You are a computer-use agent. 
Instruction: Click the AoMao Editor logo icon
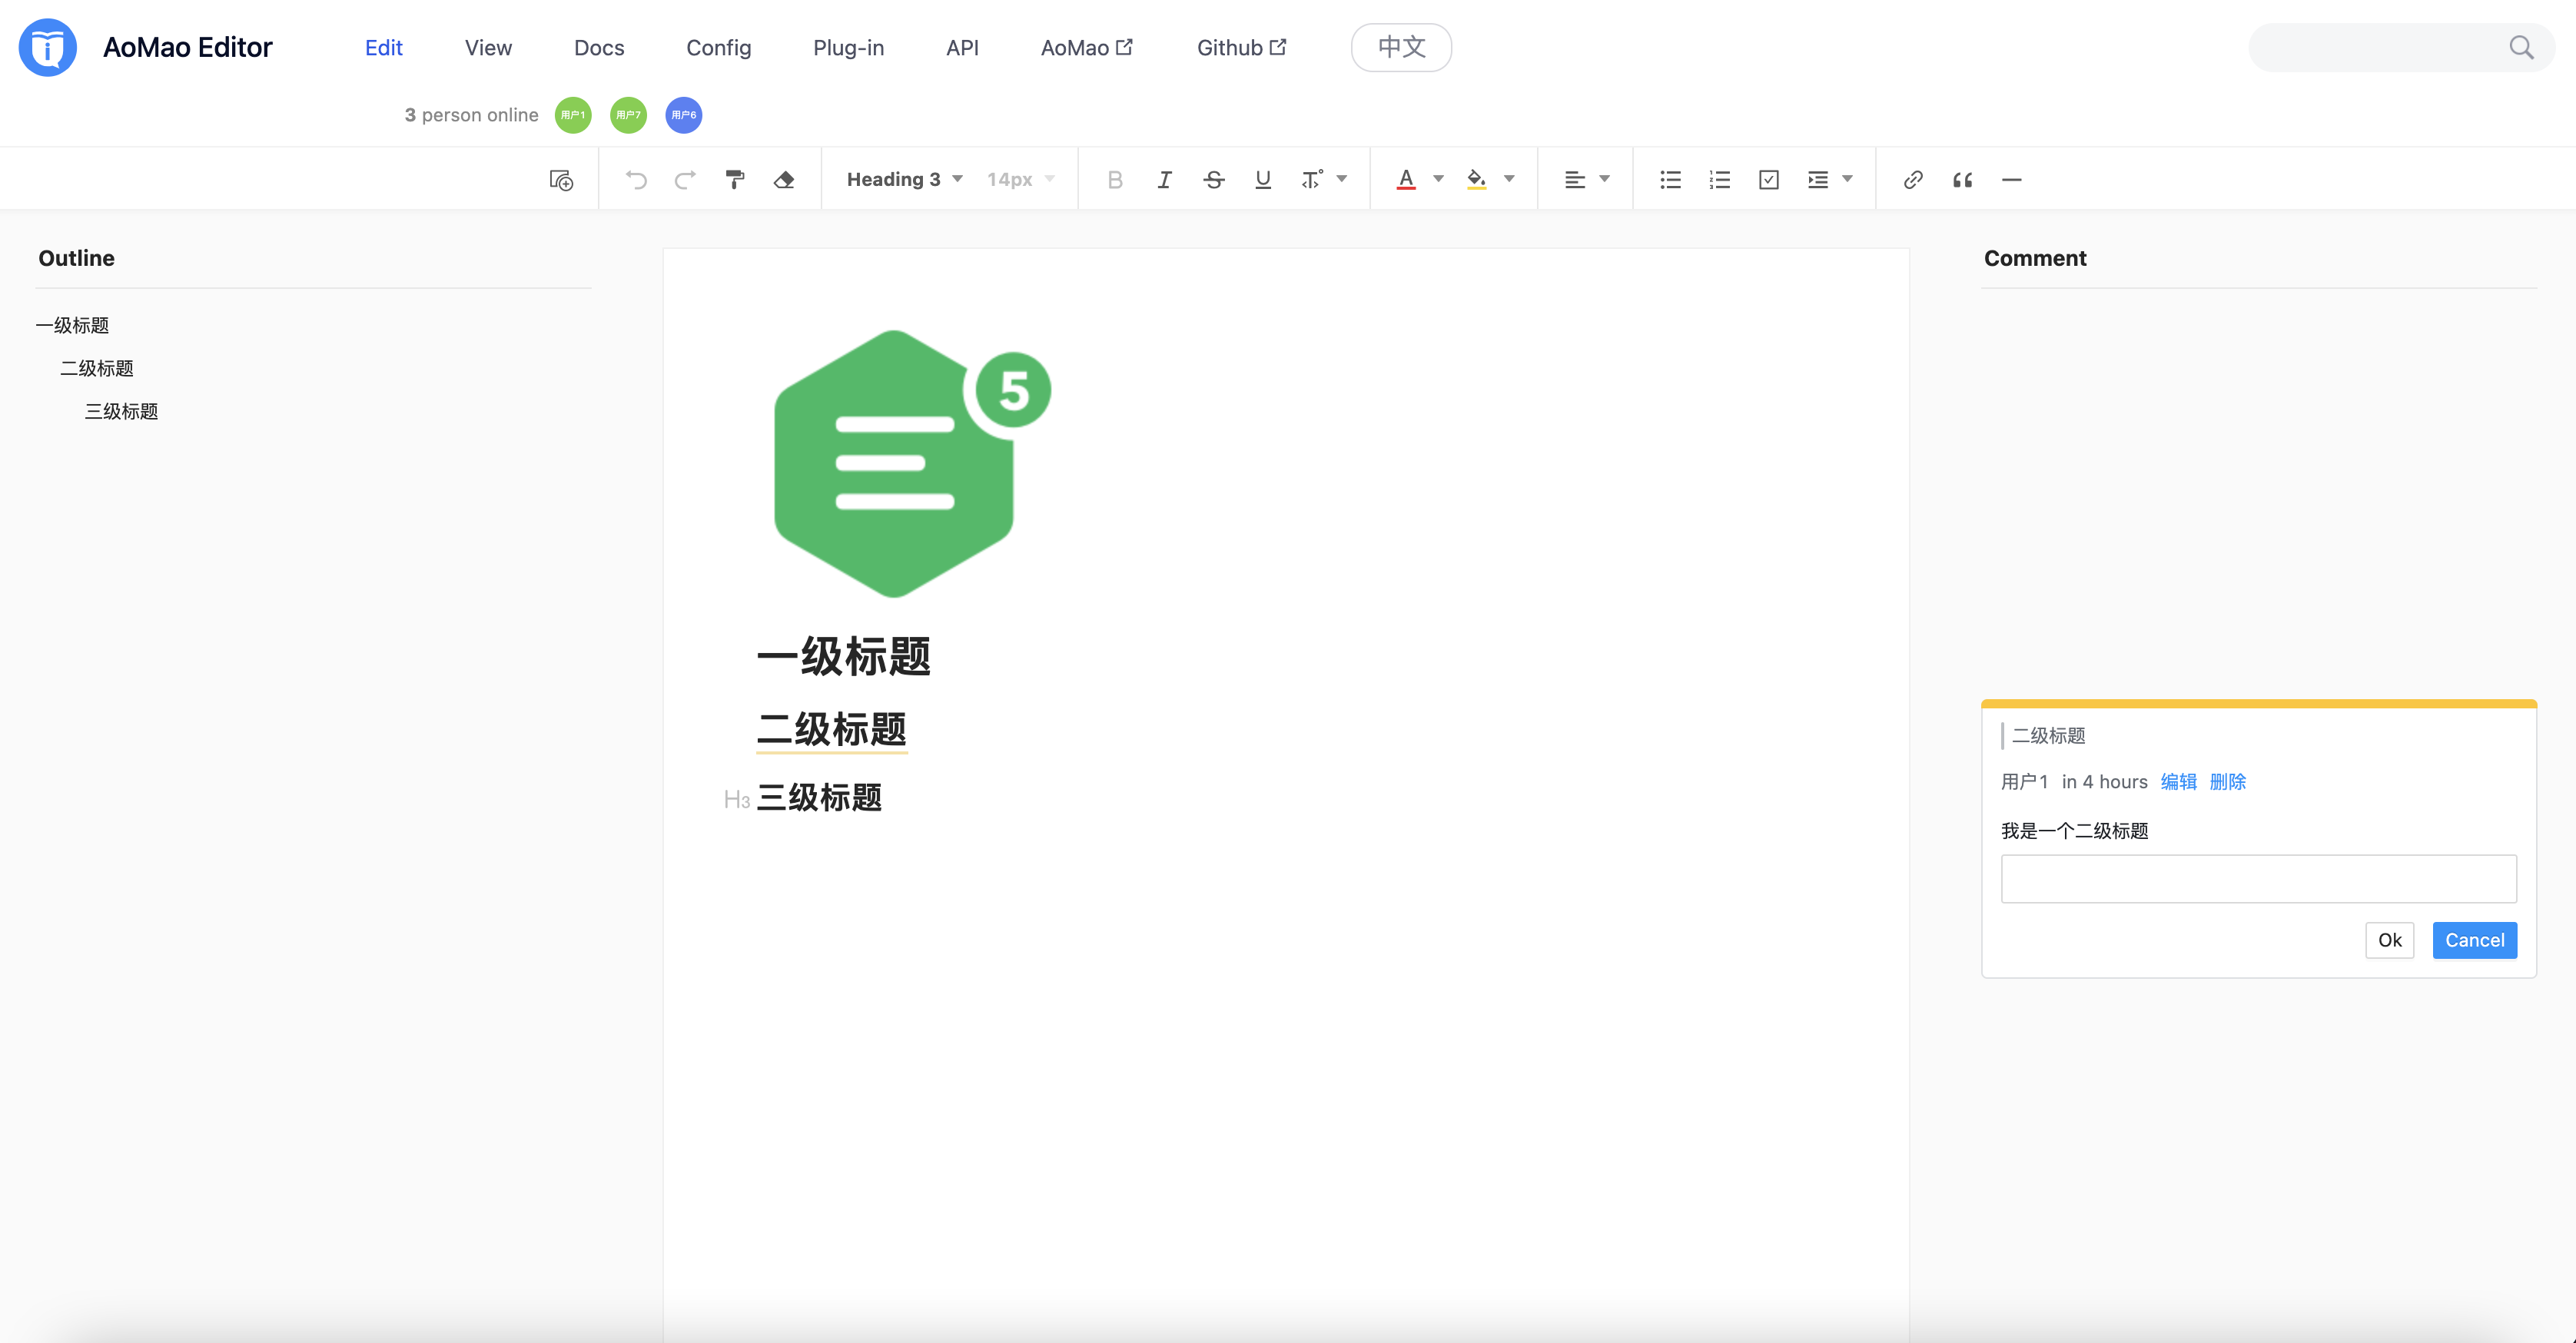[x=48, y=47]
